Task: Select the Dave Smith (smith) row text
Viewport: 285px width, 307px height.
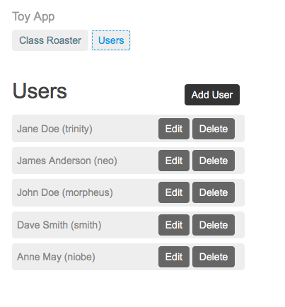Action: click(59, 225)
